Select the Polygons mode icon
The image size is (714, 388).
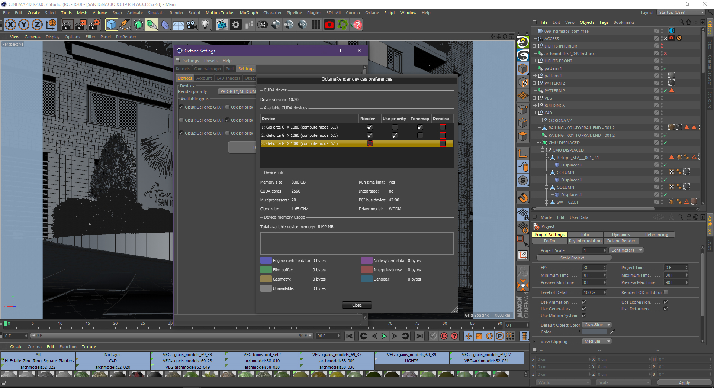coord(523,137)
